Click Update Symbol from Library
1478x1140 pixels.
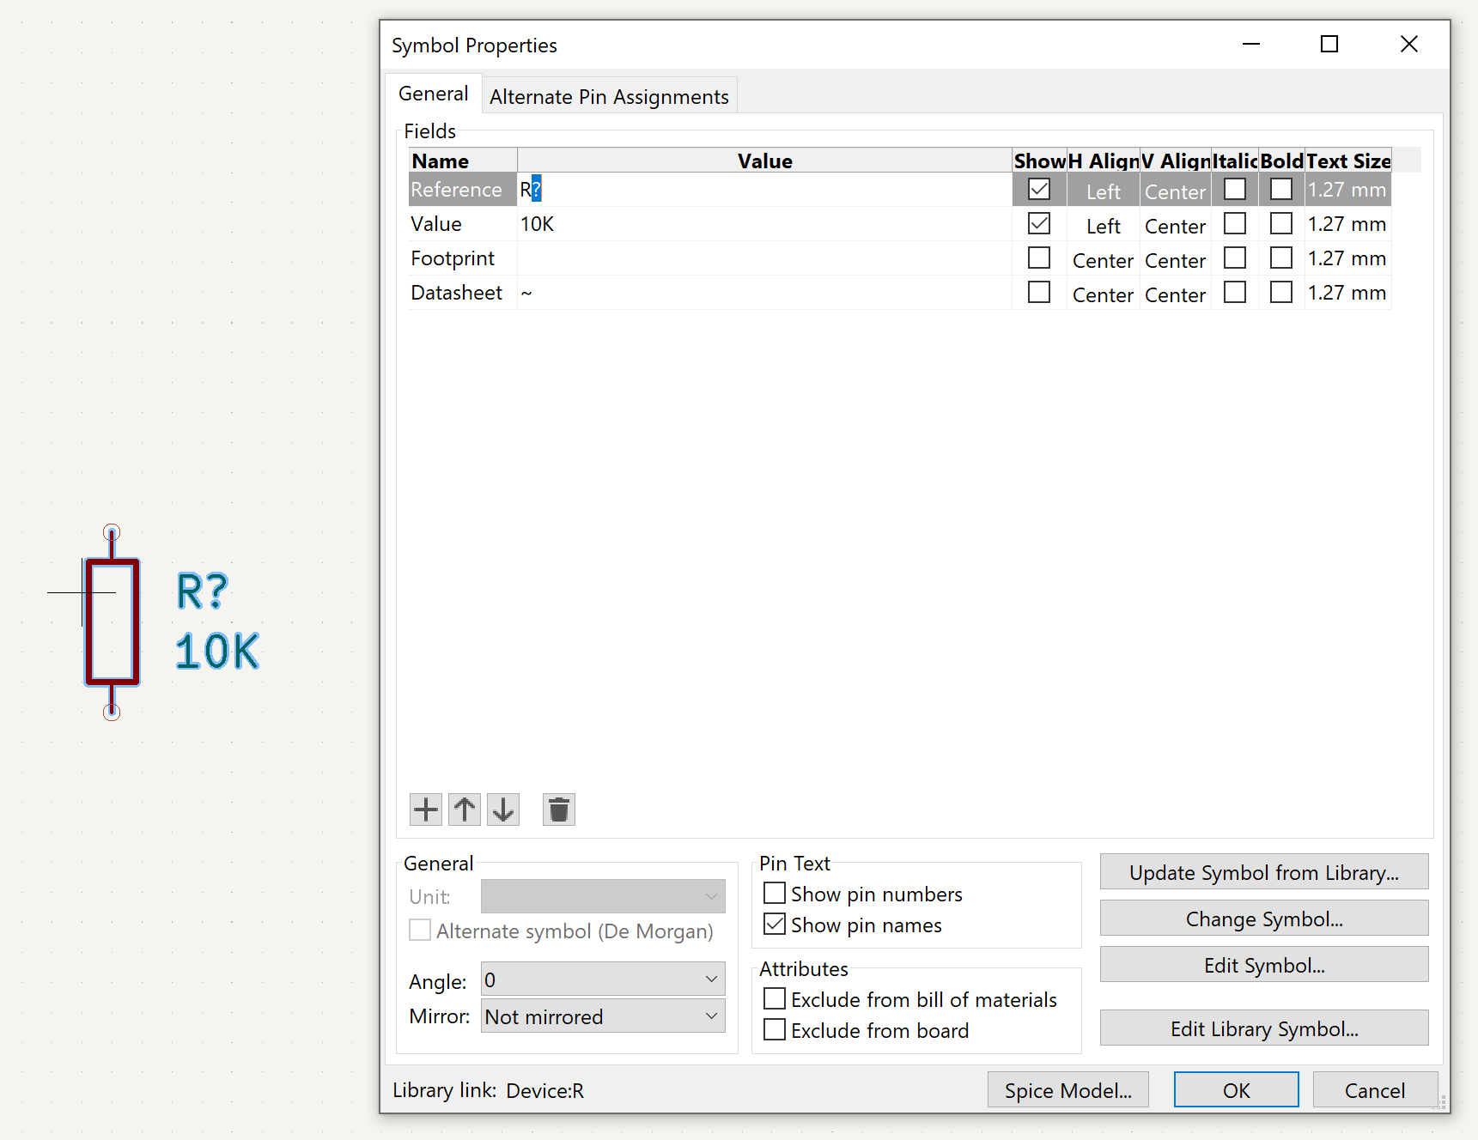point(1263,872)
